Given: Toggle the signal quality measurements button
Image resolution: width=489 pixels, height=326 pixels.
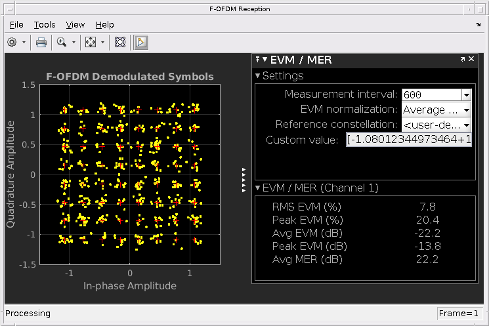Looking at the screenshot, I should coord(140,42).
